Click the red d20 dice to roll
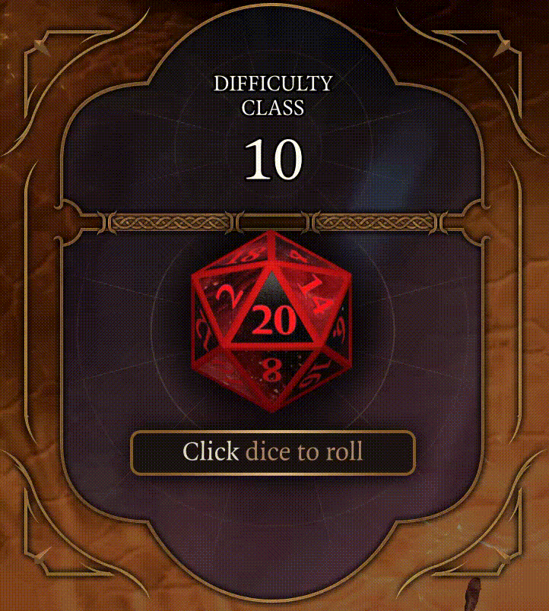Screen dimensions: 549x611 271,321
